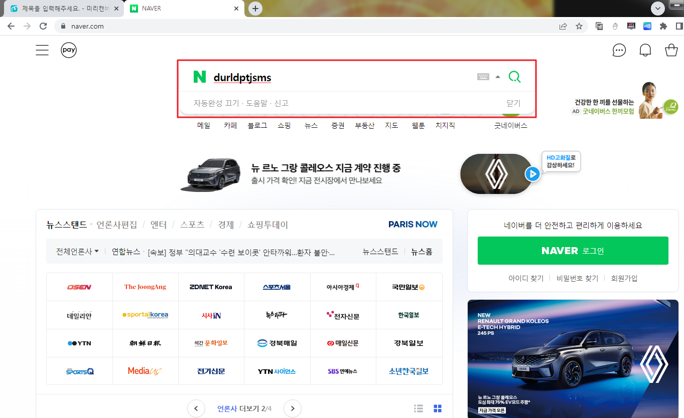Expand the 전체언론사 dropdown
This screenshot has width=684, height=418.
77,252
